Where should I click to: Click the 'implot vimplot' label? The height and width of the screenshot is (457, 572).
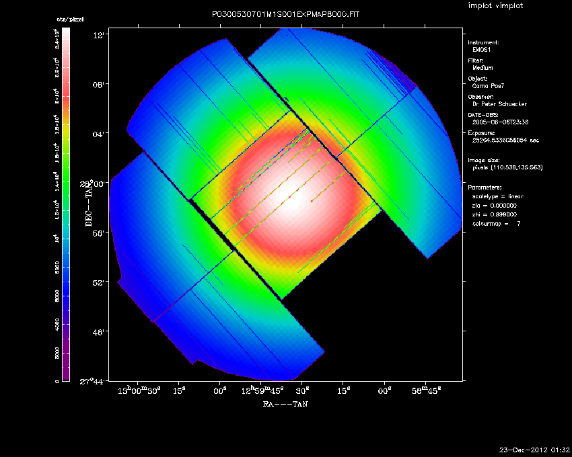click(495, 5)
